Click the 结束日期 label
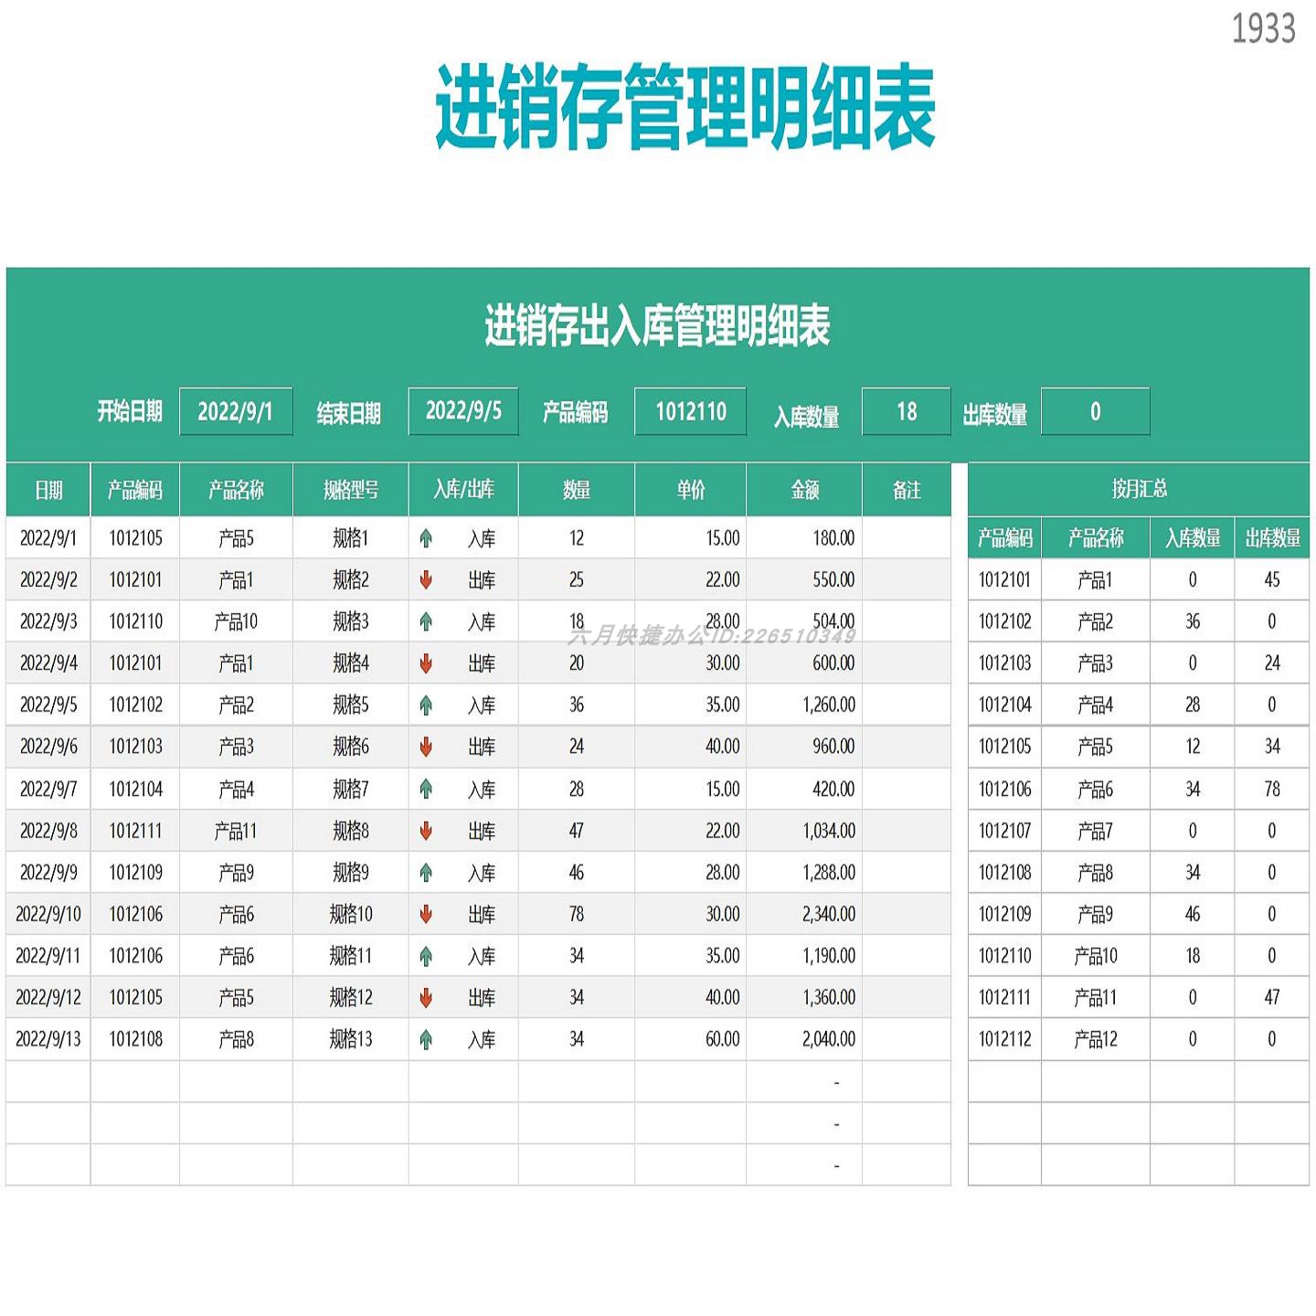 point(348,414)
